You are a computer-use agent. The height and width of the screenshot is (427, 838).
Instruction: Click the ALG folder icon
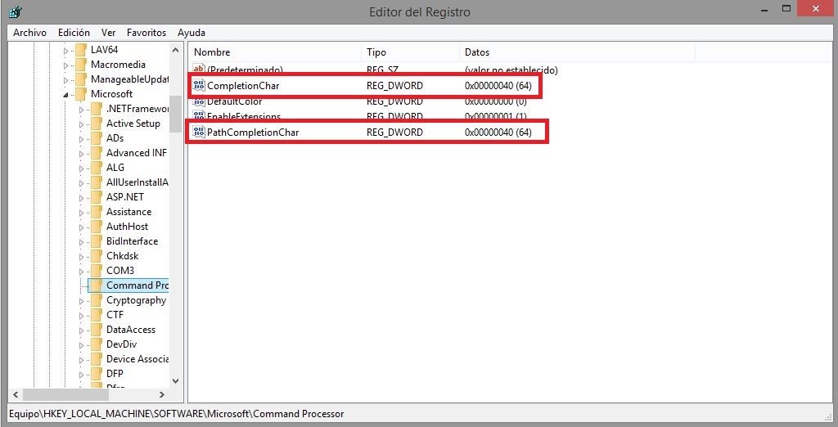coord(97,168)
